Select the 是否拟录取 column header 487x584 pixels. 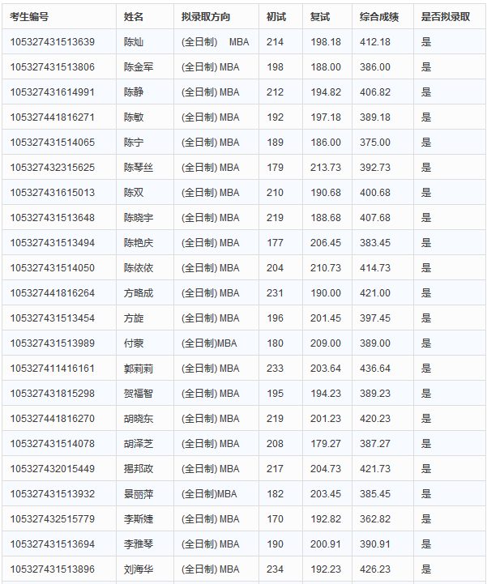[445, 17]
